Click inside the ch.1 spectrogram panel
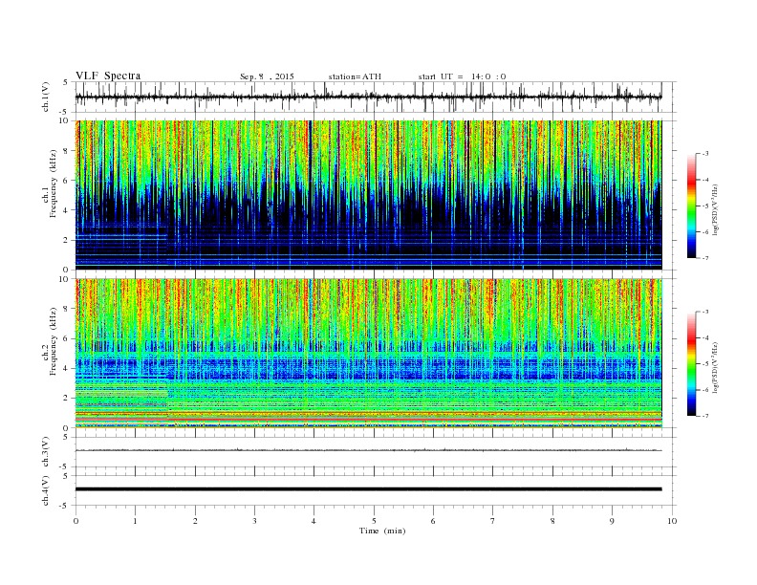This screenshot has width=757, height=585. 368,194
